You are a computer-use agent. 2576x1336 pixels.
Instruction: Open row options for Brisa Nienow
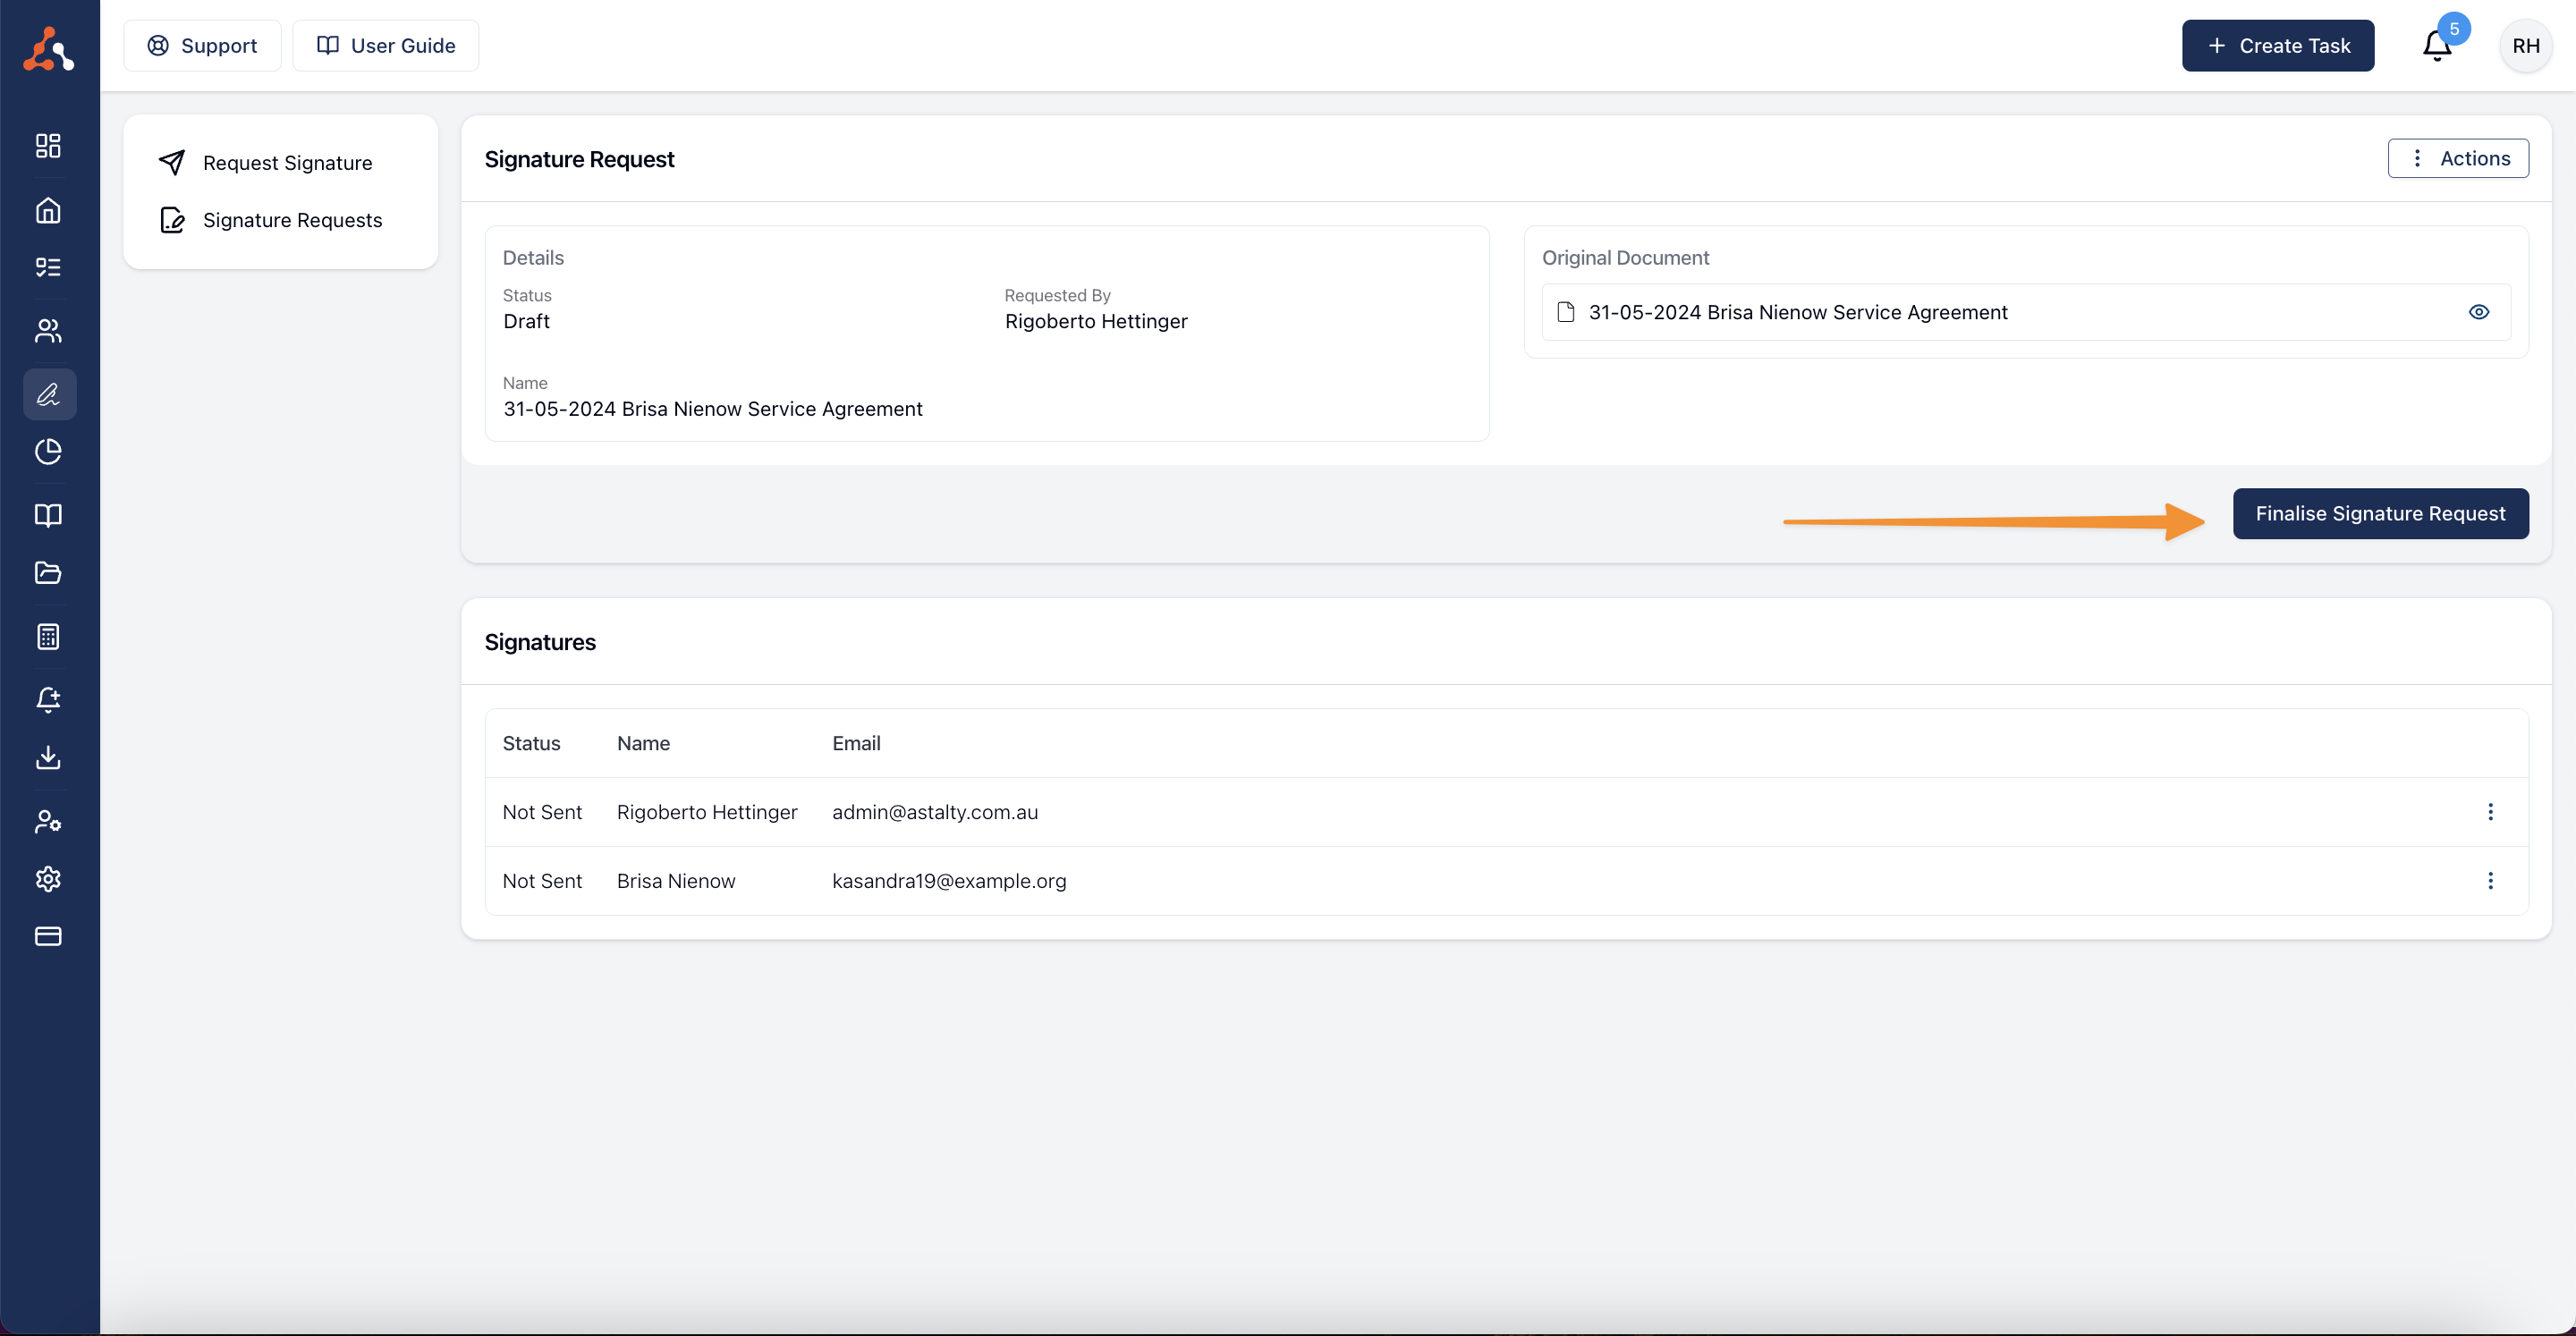[x=2490, y=881]
